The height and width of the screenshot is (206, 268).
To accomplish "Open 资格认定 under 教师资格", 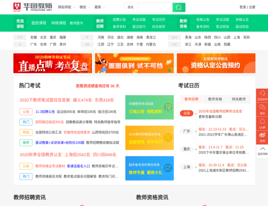I will click(x=242, y=20).
